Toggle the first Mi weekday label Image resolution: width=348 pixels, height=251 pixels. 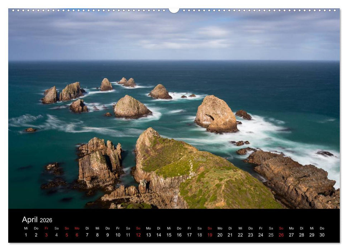tap(25, 227)
